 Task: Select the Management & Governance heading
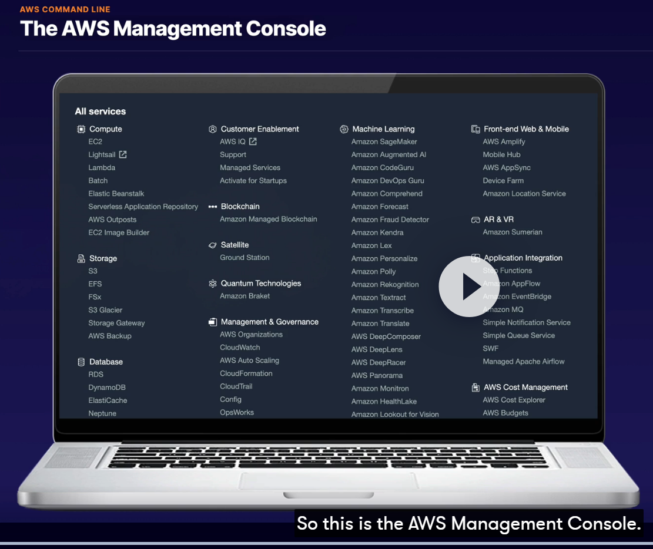269,322
